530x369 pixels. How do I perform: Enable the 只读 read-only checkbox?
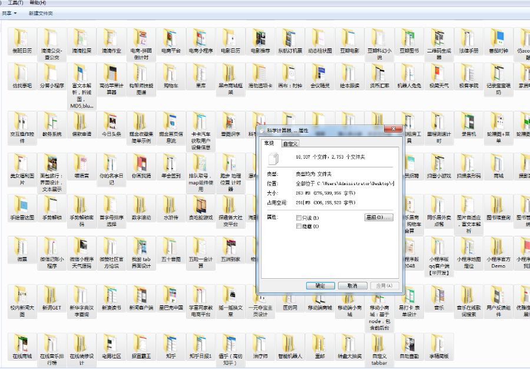tap(299, 218)
